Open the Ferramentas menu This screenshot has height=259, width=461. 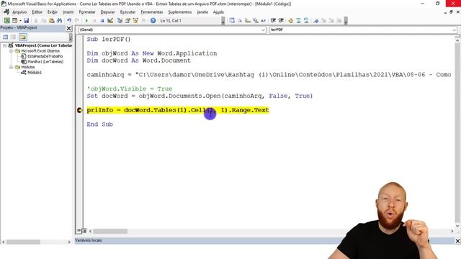[152, 12]
